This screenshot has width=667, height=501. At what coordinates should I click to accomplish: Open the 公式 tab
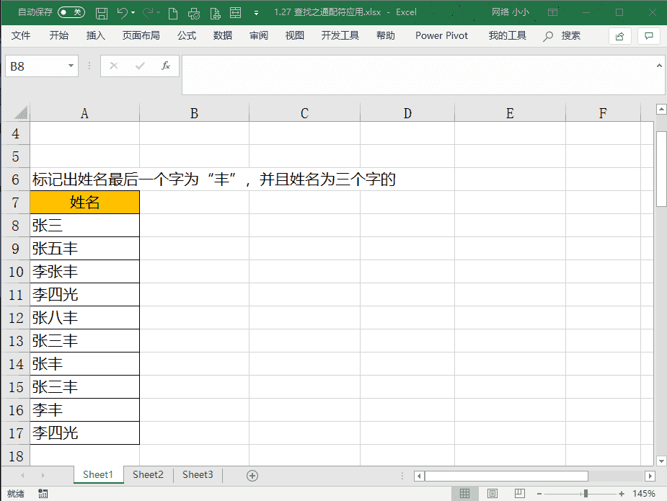click(187, 36)
